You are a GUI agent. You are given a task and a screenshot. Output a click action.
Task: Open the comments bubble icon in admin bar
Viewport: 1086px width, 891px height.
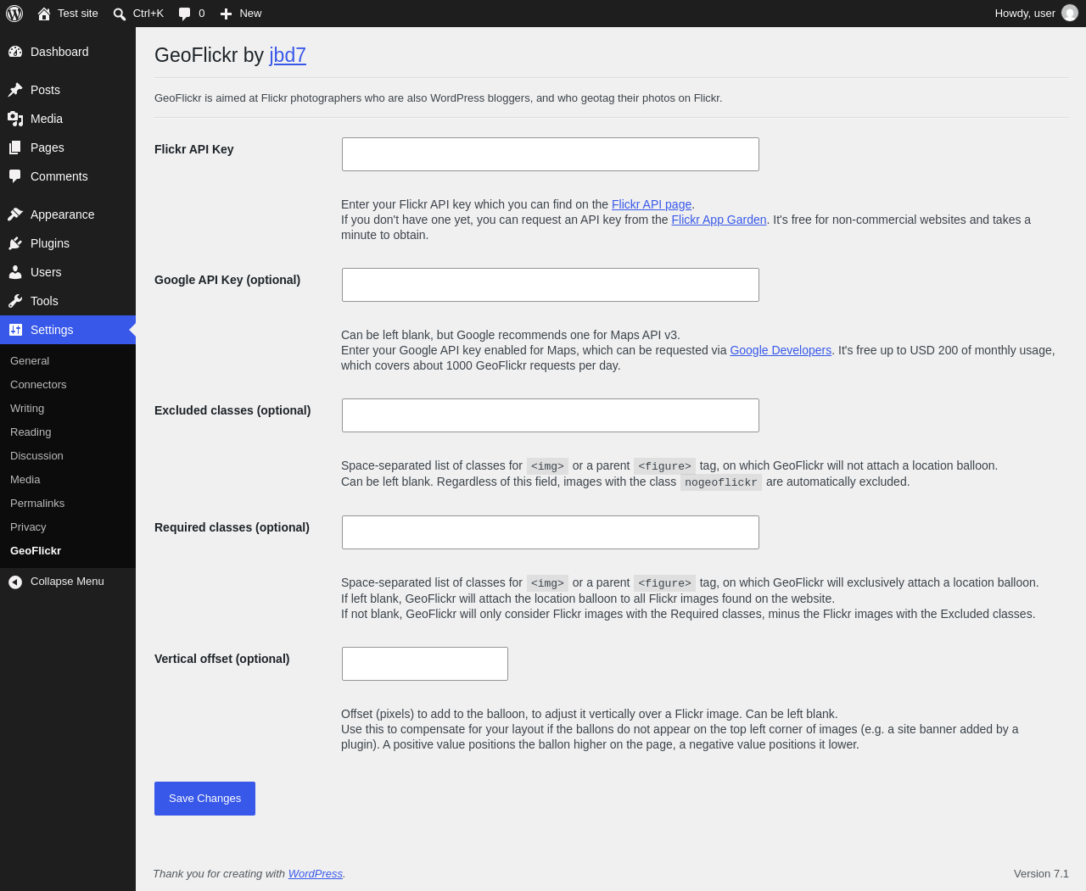(185, 14)
